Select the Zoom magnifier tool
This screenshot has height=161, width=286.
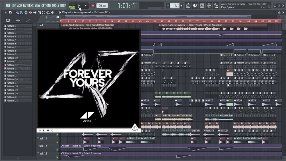(48, 12)
